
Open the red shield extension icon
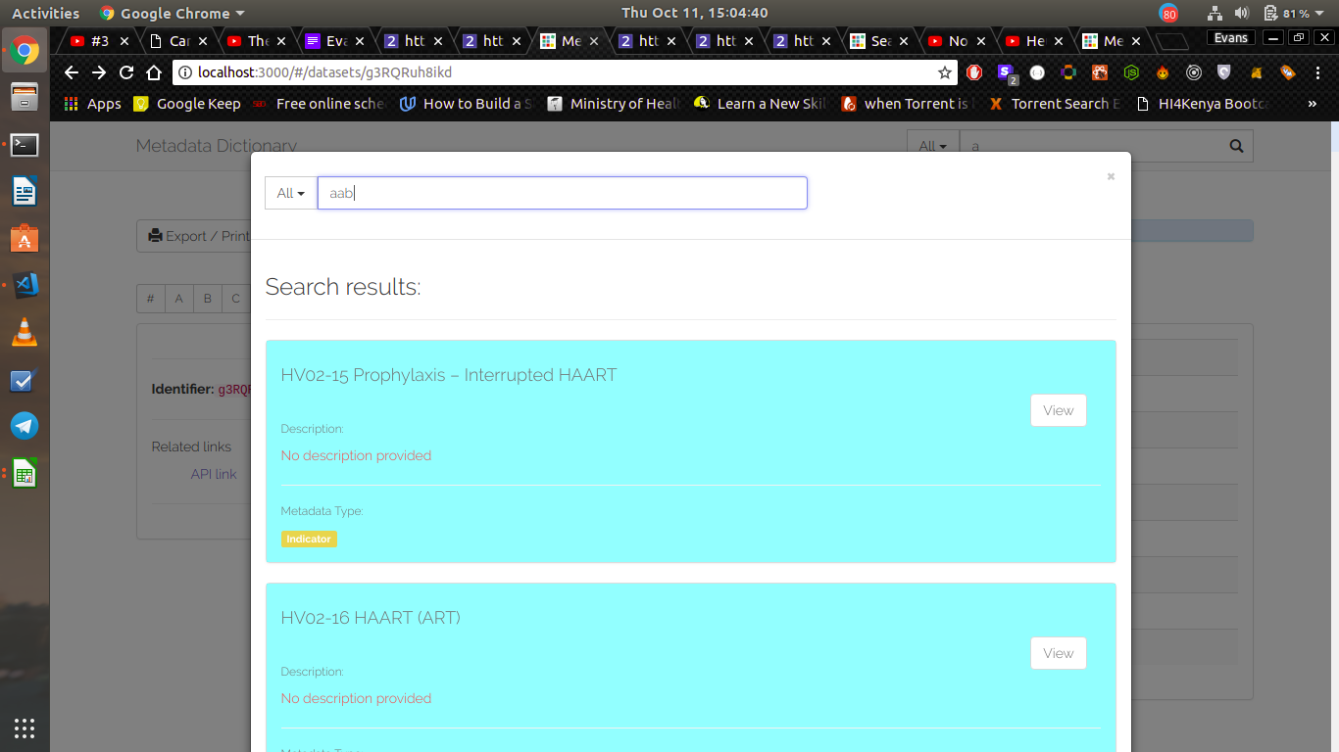coord(974,72)
